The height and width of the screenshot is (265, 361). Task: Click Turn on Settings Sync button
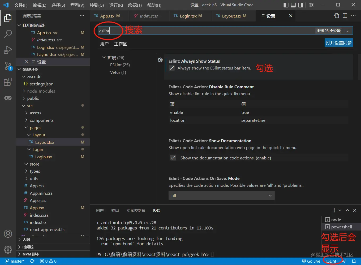(x=339, y=43)
